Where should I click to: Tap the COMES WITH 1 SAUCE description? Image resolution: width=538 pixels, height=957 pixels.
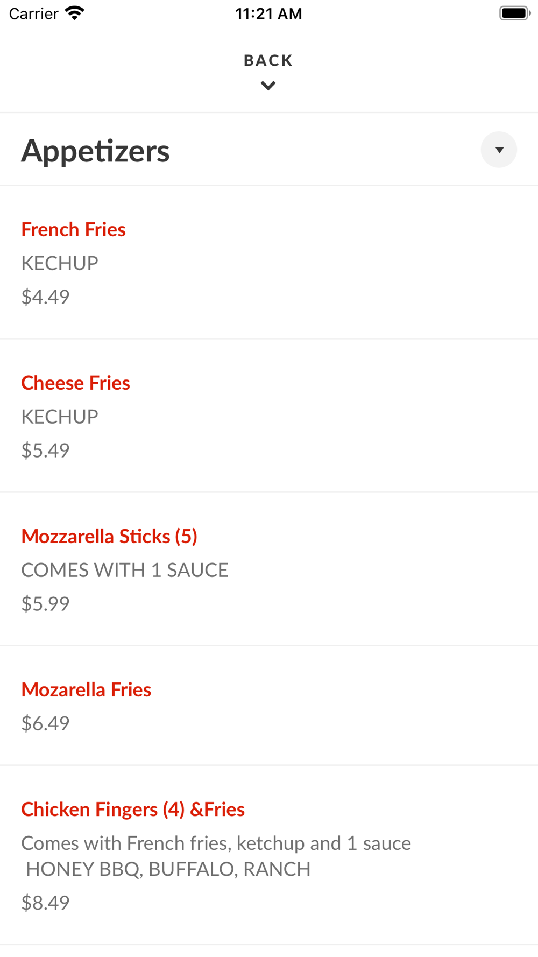pyautogui.click(x=125, y=570)
